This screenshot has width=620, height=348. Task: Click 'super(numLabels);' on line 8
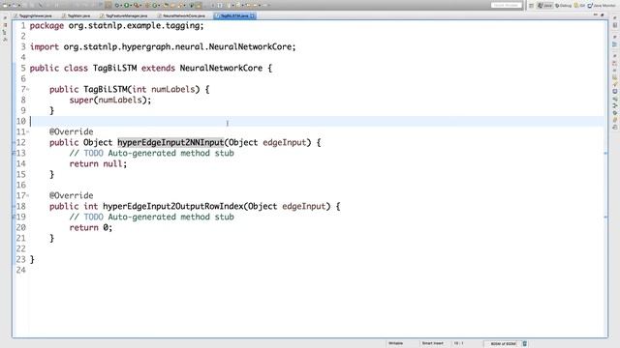click(110, 100)
